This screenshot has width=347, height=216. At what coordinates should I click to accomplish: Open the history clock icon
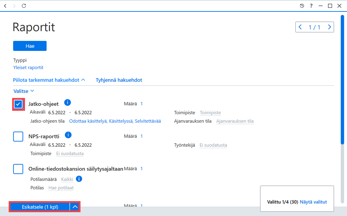point(302,6)
